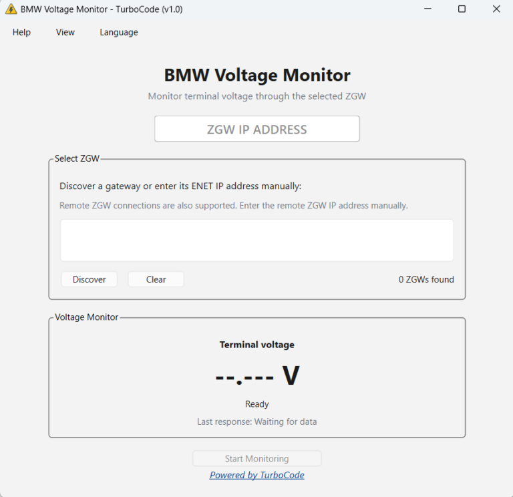Click the 'Voltage Monitor' group label
The width and height of the screenshot is (513, 497).
point(86,317)
